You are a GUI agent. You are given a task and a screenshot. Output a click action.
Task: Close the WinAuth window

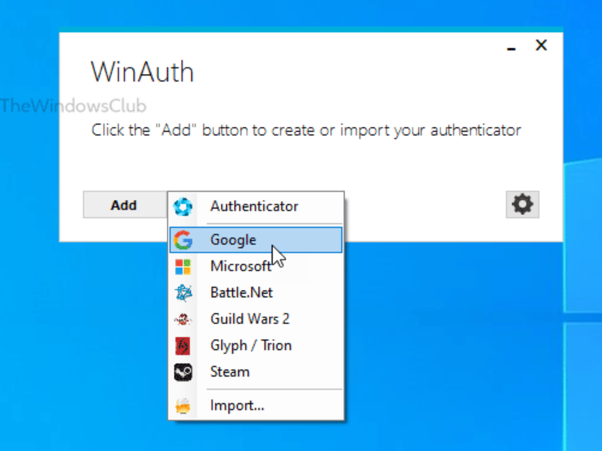click(541, 46)
